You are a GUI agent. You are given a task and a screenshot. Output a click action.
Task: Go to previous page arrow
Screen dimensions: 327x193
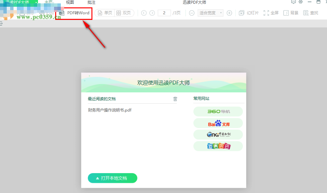coord(144,13)
